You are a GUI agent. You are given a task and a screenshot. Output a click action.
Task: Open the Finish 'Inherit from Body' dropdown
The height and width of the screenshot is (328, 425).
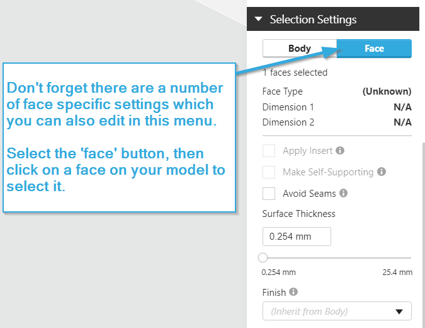[x=337, y=311]
